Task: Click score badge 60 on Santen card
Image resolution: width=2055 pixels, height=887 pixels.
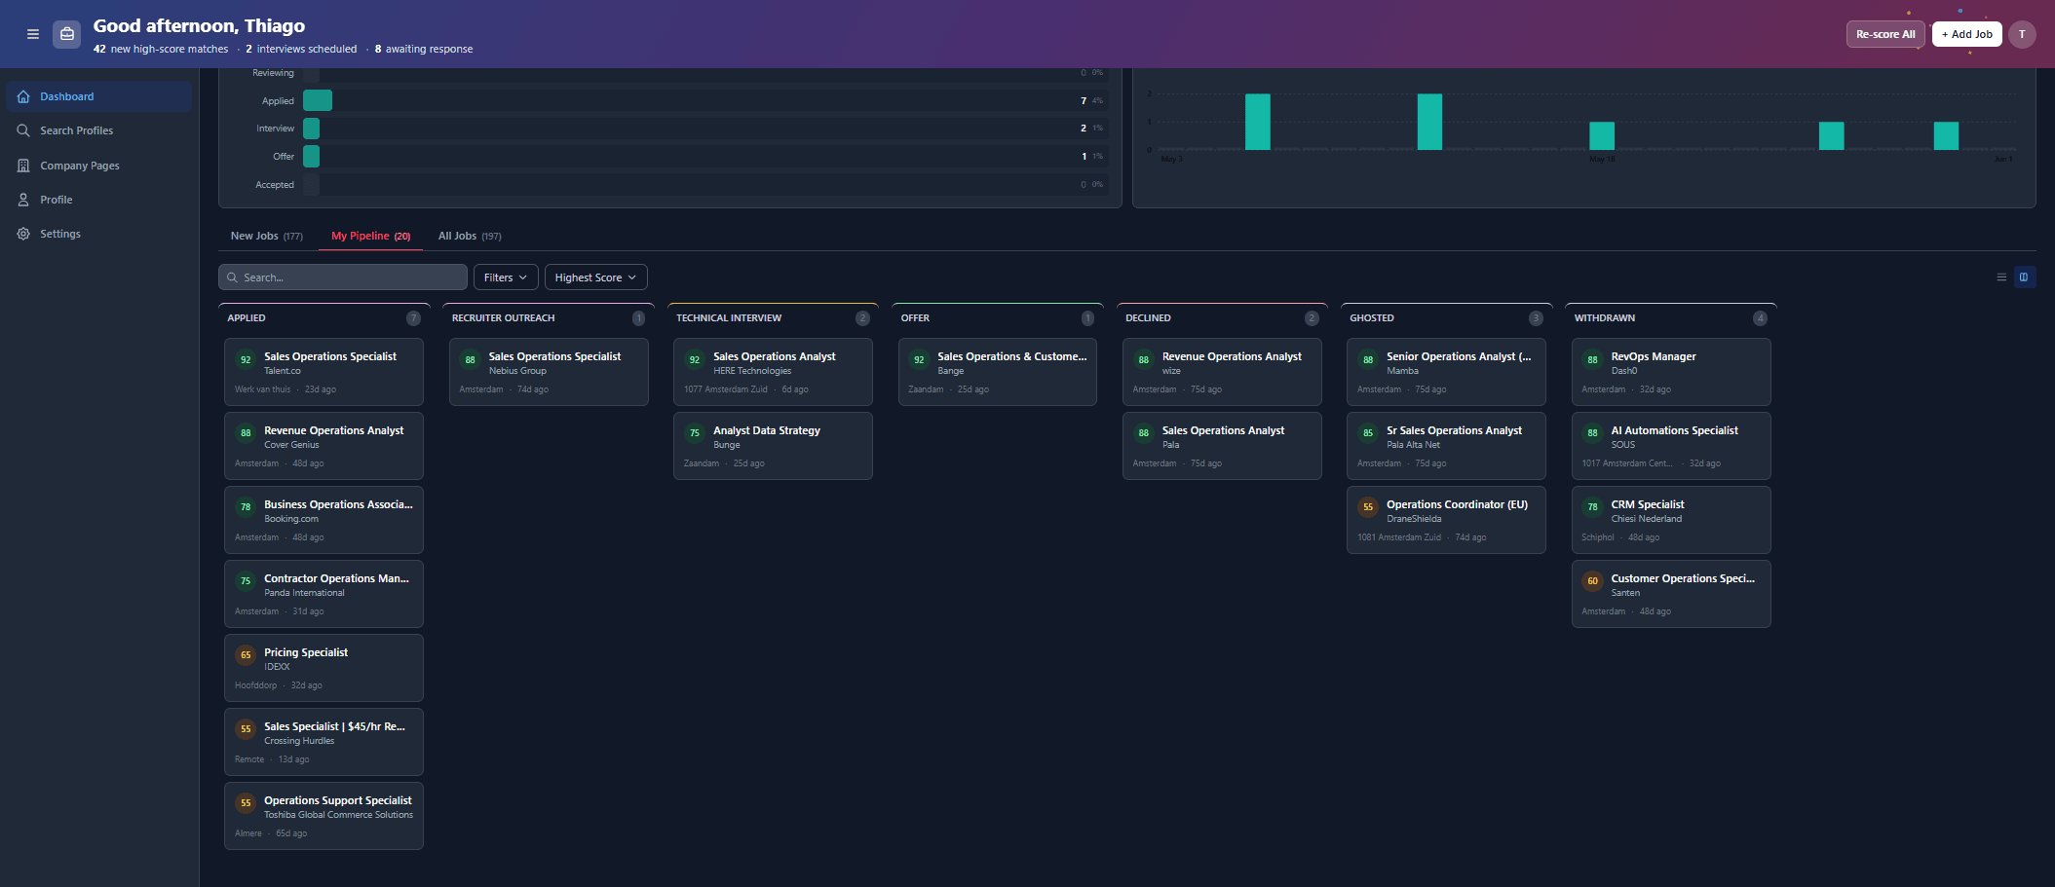Action: [x=1592, y=581]
